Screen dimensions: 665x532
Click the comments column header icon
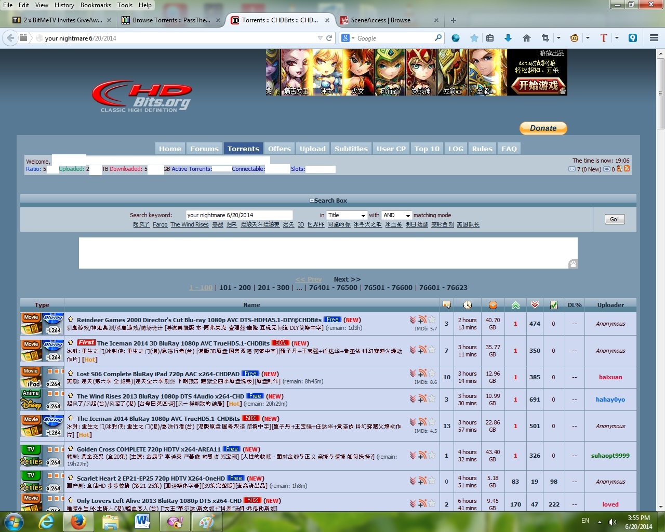point(446,305)
